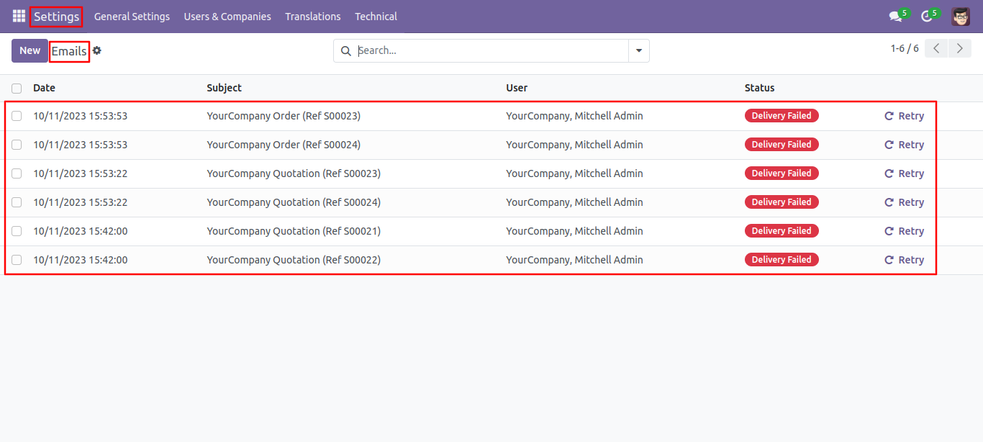Viewport: 983px width, 442px height.
Task: Click the 1-6 / 6 pager counter
Action: tap(905, 48)
